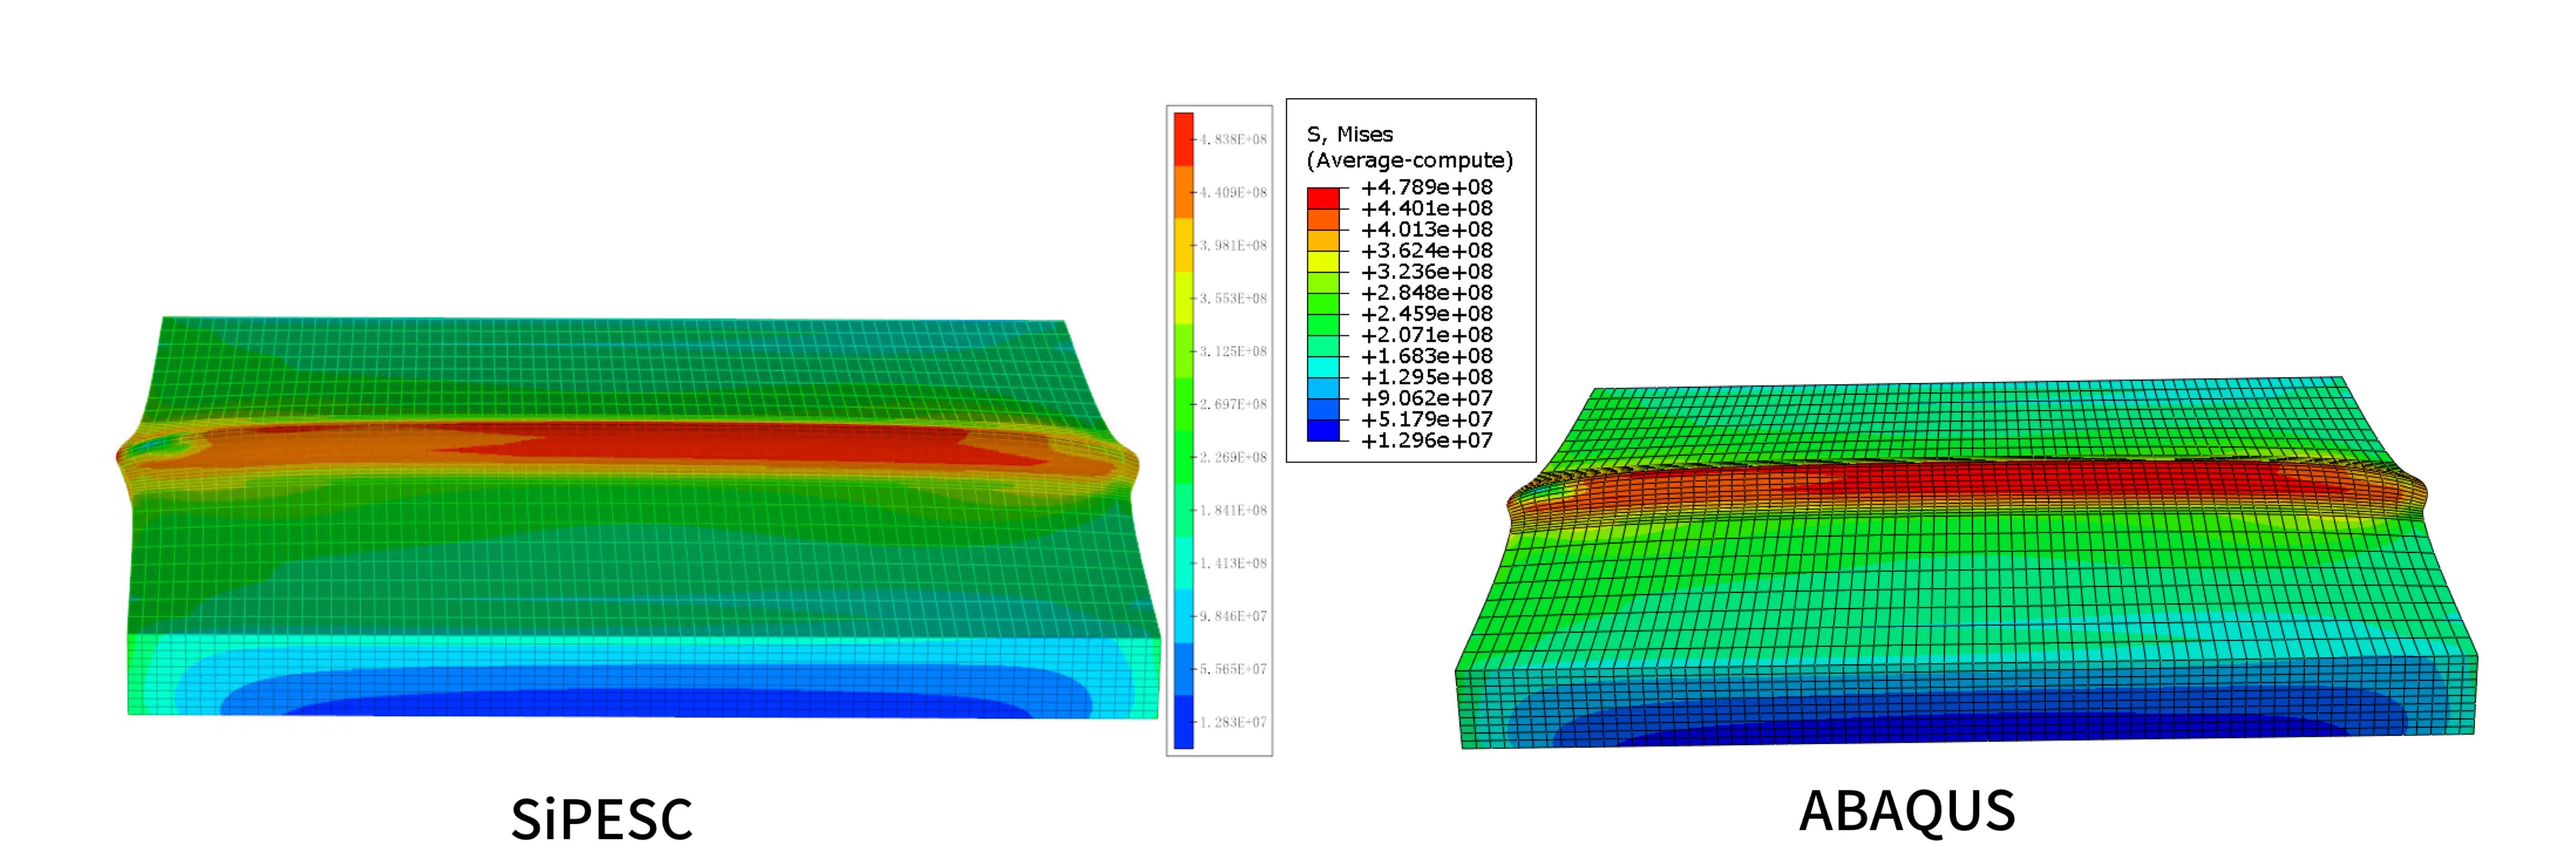Screen dimensions: 2576x853
Task: Click the blue bottom segment of SiPESC colorbar
Action: point(1183,722)
